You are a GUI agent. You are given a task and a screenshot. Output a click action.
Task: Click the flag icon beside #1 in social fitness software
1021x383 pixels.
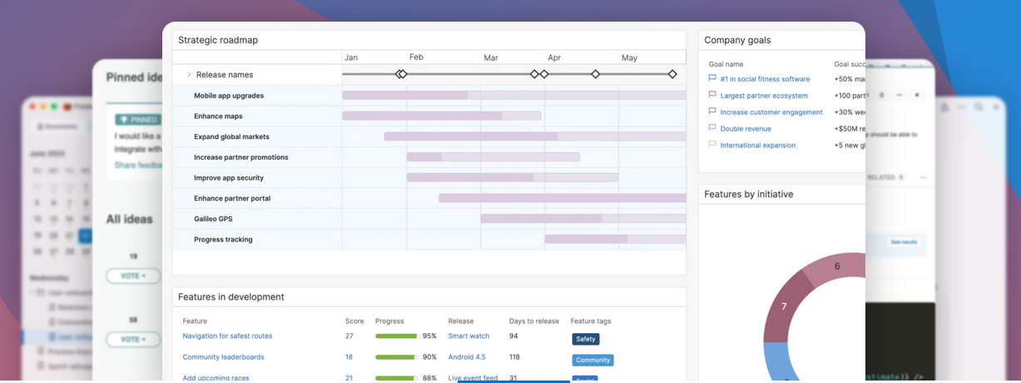(x=712, y=79)
